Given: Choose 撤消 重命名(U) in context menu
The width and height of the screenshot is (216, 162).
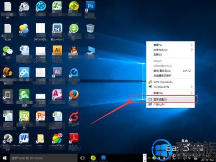Looking at the screenshot, I should click(170, 71).
